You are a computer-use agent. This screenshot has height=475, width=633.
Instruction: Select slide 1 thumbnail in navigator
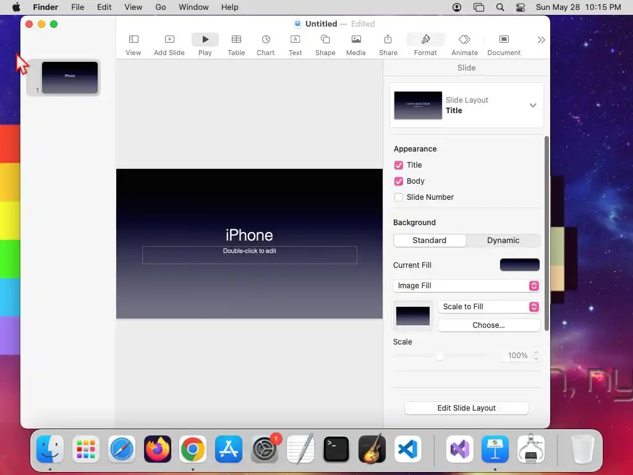pyautogui.click(x=70, y=77)
